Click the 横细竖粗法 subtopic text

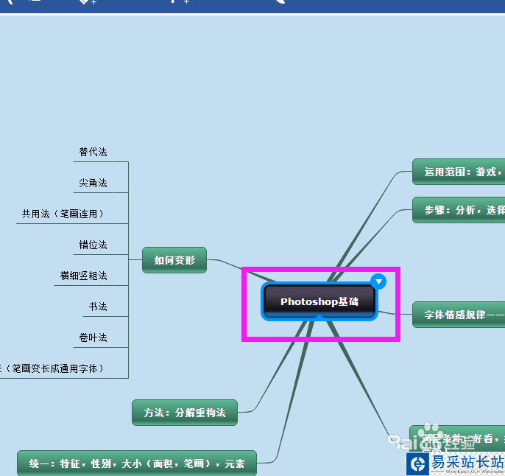(83, 276)
